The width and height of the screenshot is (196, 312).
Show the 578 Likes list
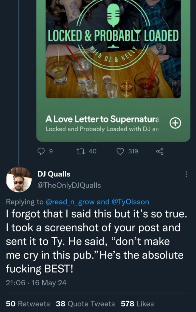pyautogui.click(x=137, y=304)
